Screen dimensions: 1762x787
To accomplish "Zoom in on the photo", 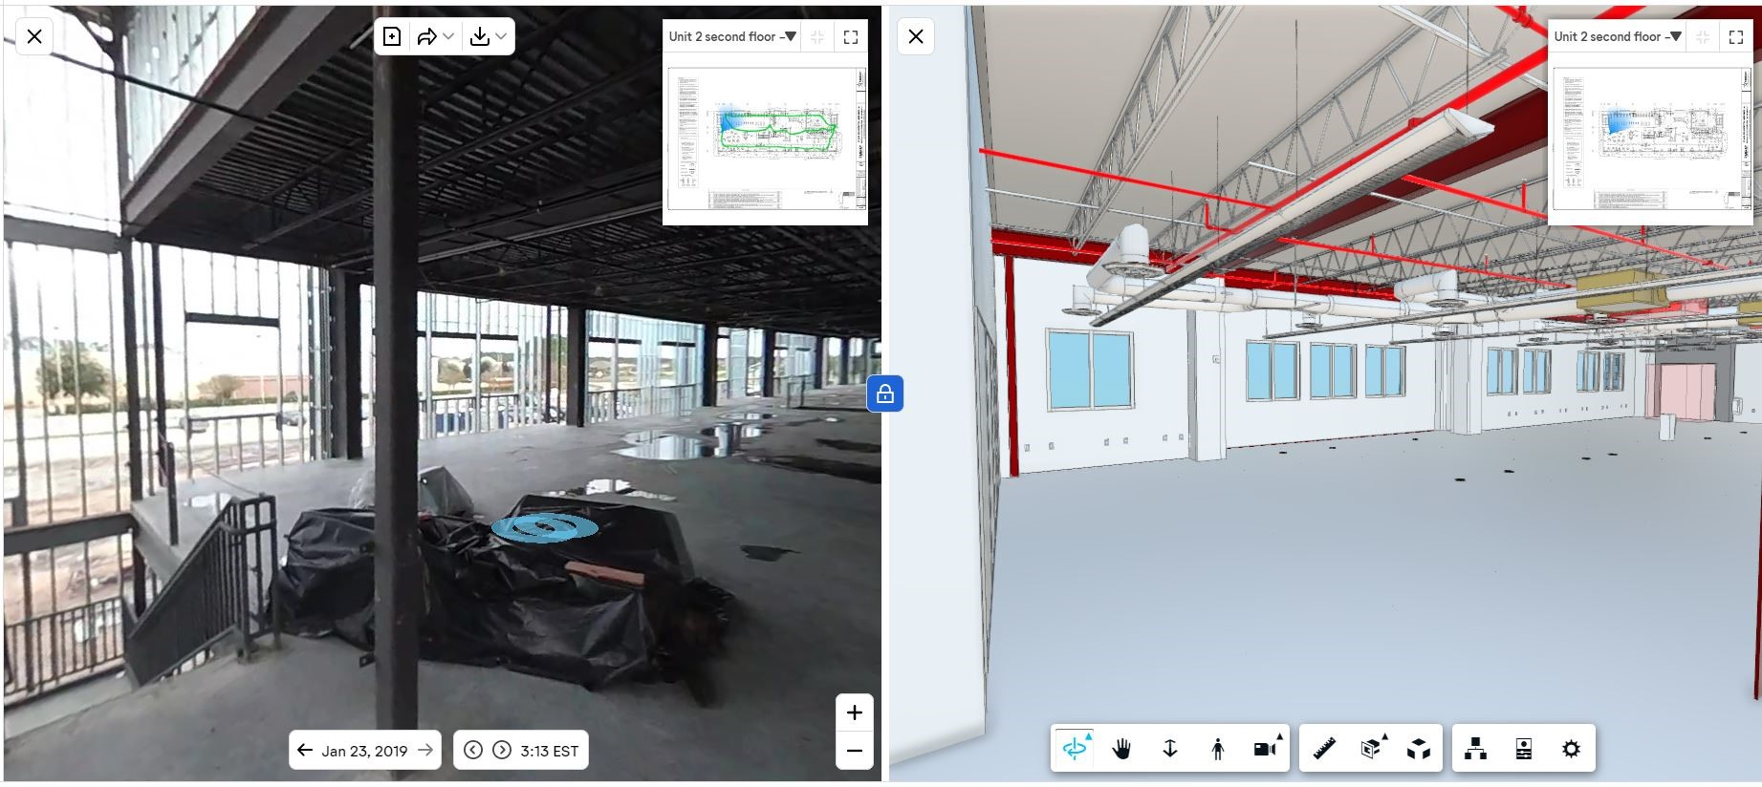I will pos(855,713).
